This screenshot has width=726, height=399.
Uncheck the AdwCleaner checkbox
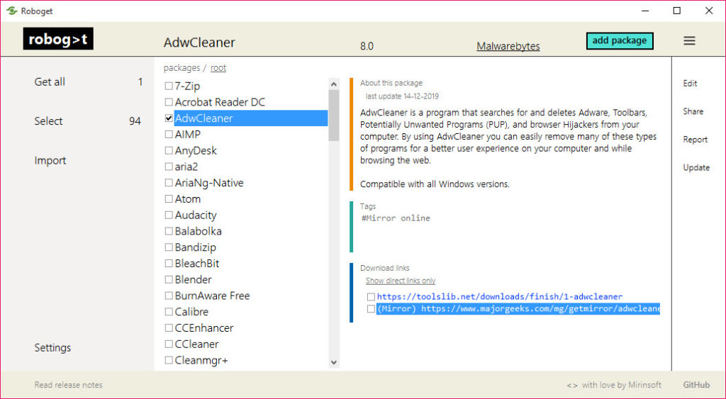(x=169, y=118)
